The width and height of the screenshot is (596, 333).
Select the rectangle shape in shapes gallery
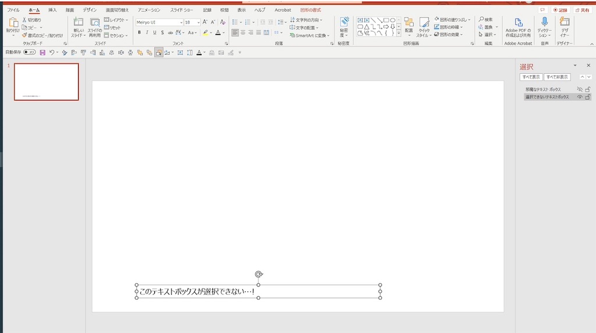pyautogui.click(x=386, y=20)
